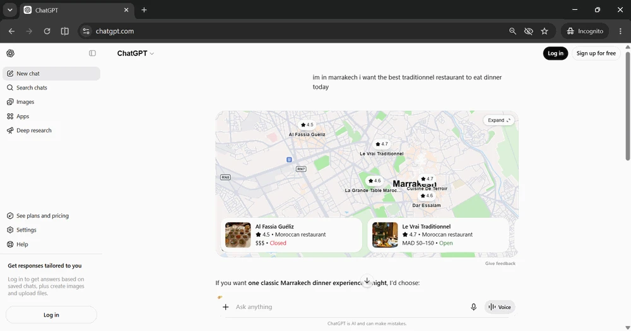Screen dimensions: 631x331
Task: Open the zoom magnifier icon in address bar
Action: [512, 31]
